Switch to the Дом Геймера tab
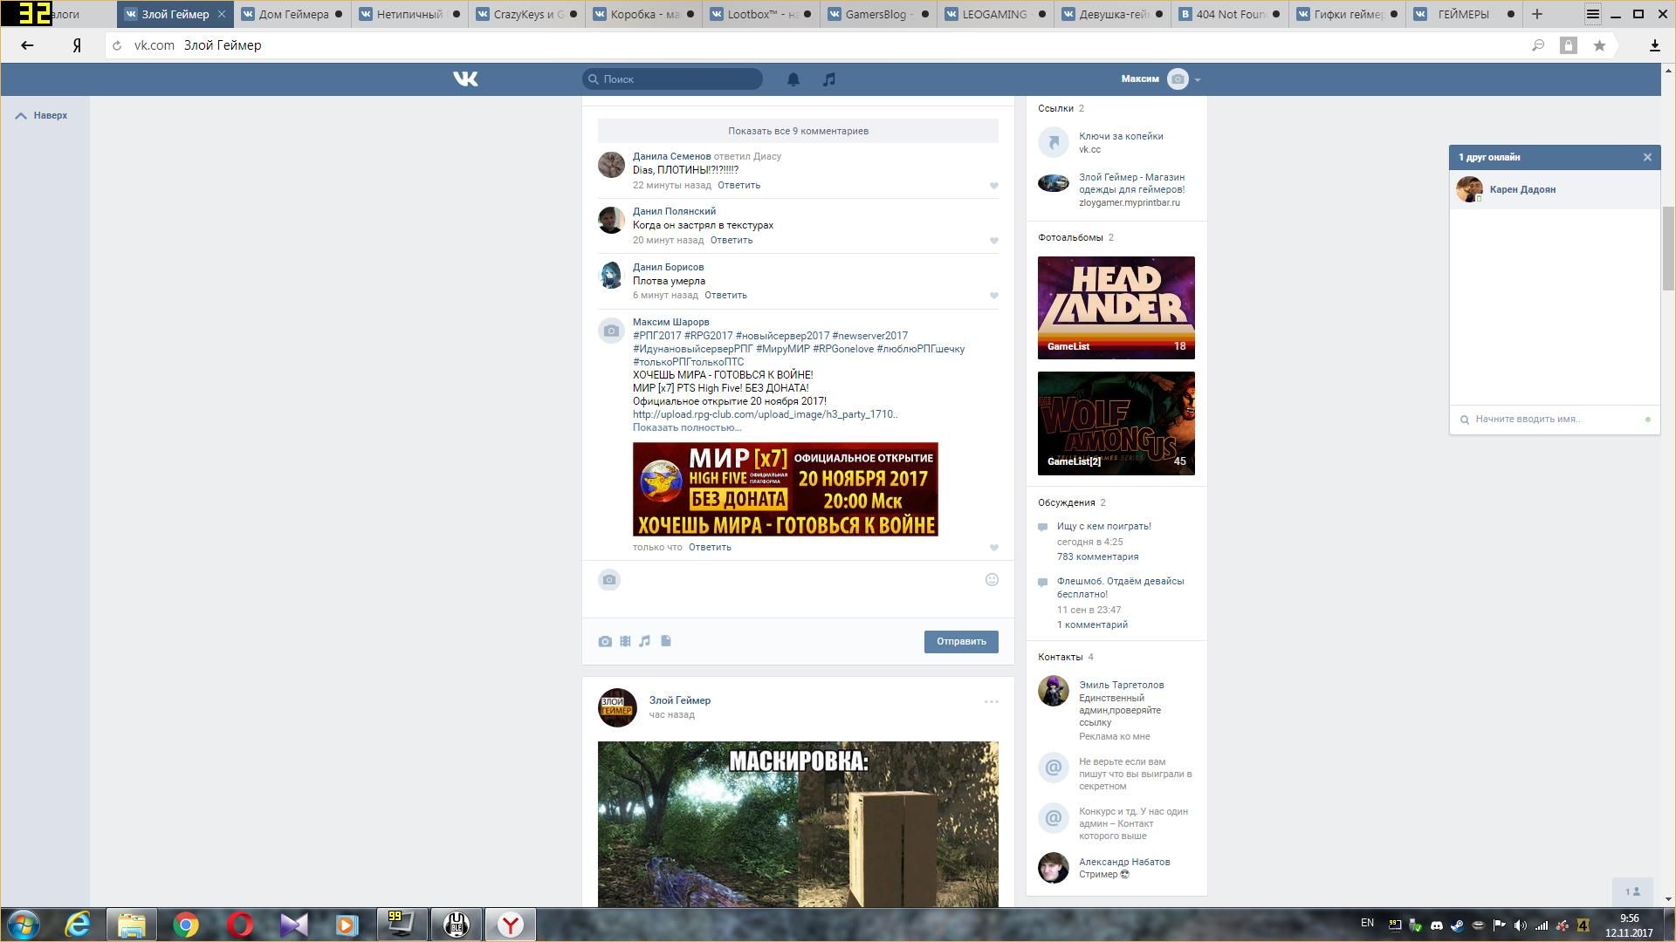 293,14
